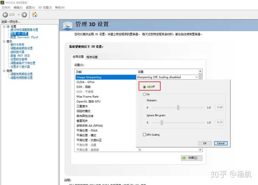This screenshot has height=185, width=258.
Task: Open 设置数字音频 in the tree
Action: (19, 59)
